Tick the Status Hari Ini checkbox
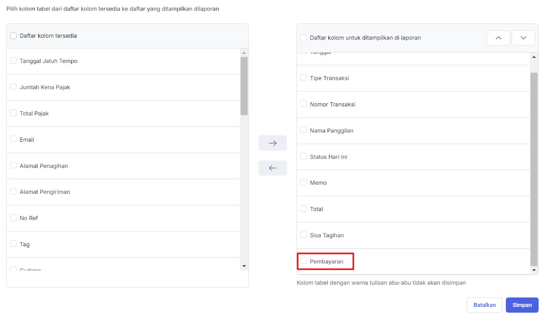The width and height of the screenshot is (545, 317). pos(303,156)
